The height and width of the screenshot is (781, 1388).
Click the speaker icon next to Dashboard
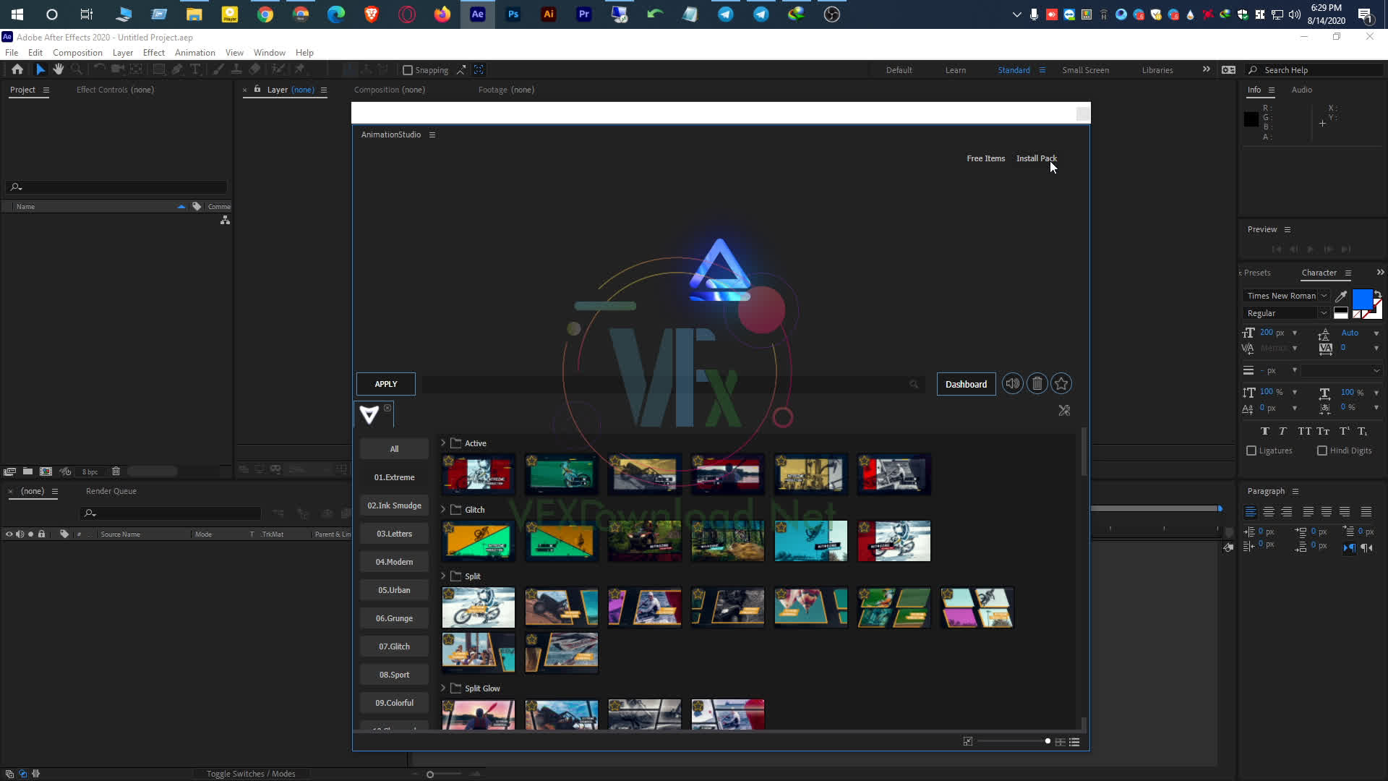coord(1012,383)
